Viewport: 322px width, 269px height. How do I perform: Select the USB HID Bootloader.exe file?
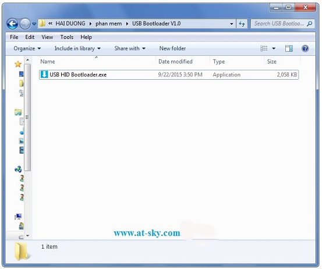(x=169, y=75)
